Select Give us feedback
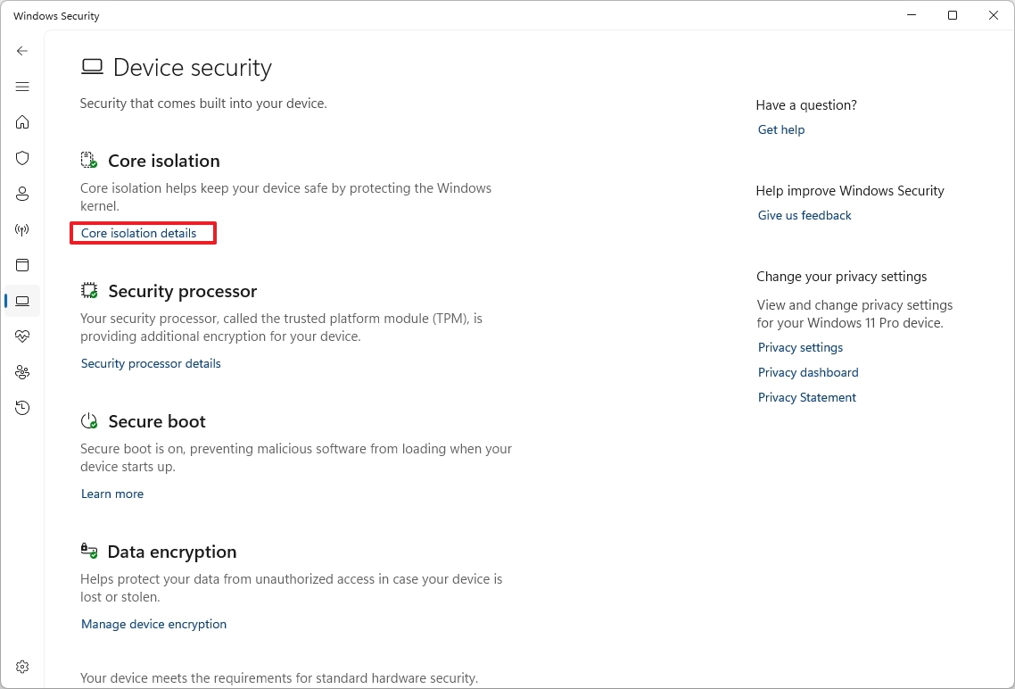The image size is (1015, 689). (804, 215)
